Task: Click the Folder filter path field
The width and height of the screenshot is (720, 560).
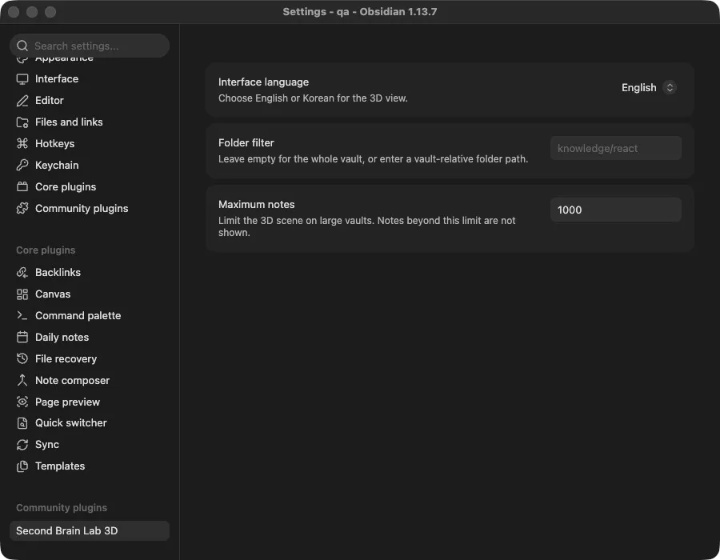Action: 616,148
